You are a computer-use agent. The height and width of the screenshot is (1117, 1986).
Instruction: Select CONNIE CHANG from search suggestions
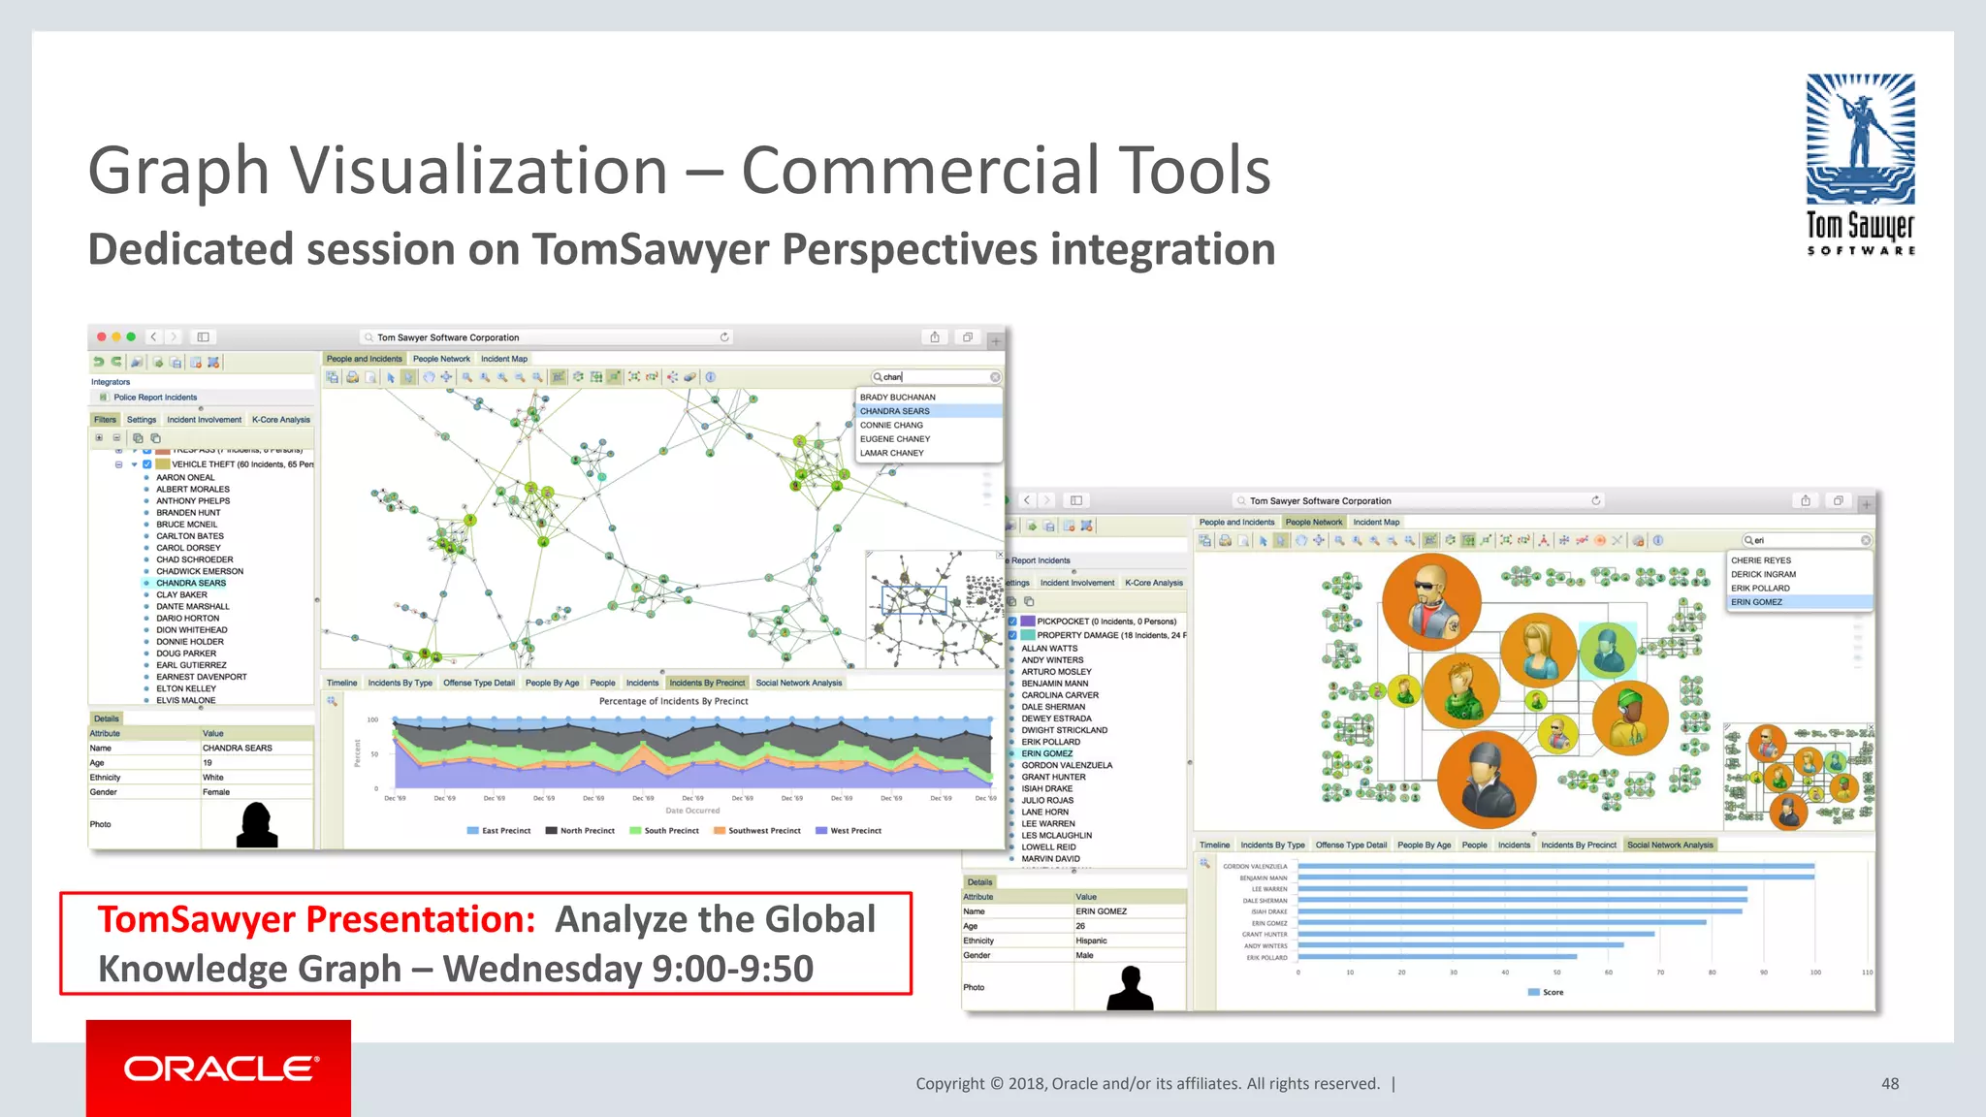click(891, 425)
